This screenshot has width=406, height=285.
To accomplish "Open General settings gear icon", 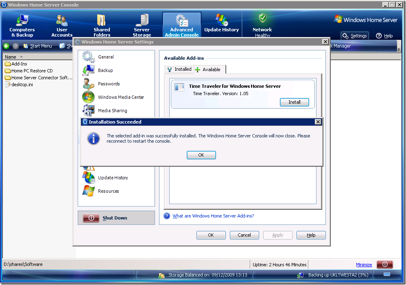I will [88, 57].
